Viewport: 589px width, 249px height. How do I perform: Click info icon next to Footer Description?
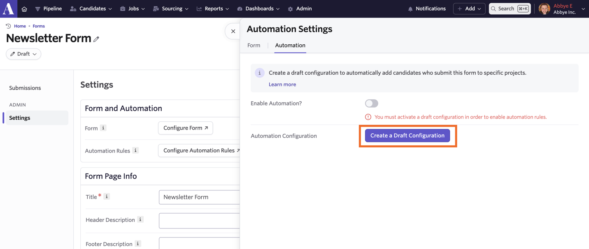[x=138, y=244]
